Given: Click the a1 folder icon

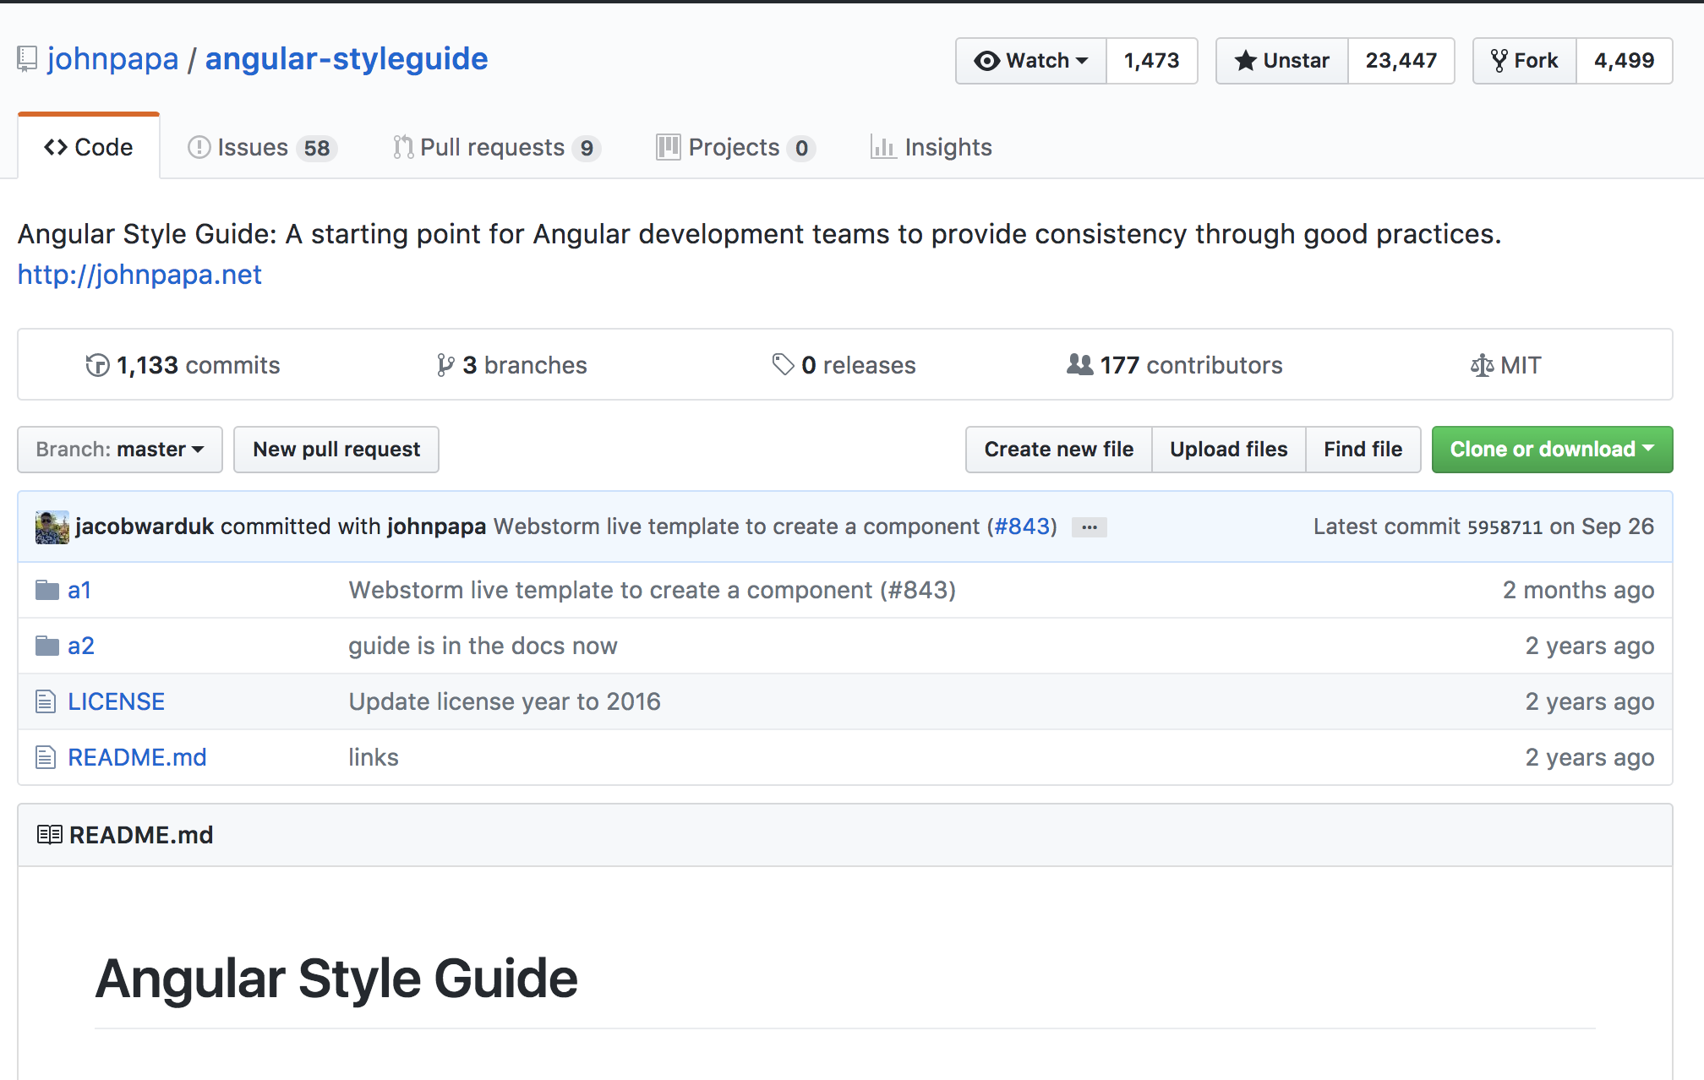Looking at the screenshot, I should point(46,590).
